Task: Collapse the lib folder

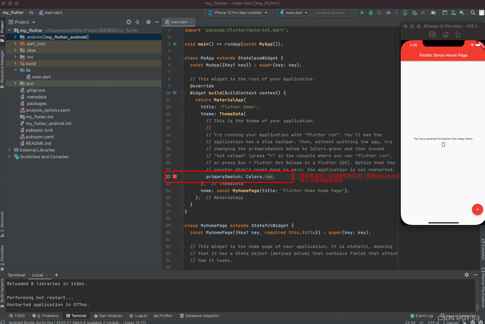Action: click(15, 70)
